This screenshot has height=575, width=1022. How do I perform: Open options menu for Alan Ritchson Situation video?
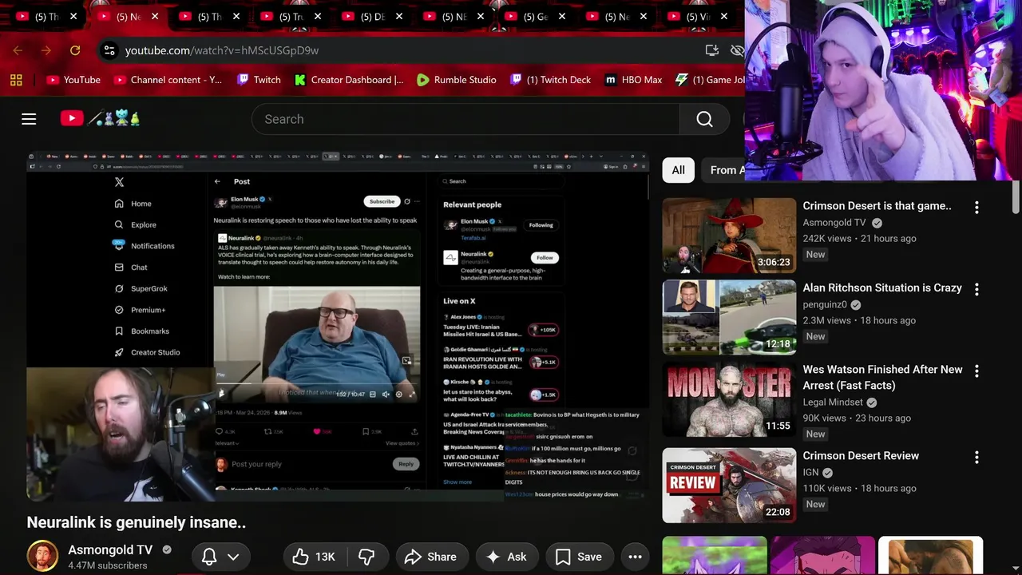[976, 289]
